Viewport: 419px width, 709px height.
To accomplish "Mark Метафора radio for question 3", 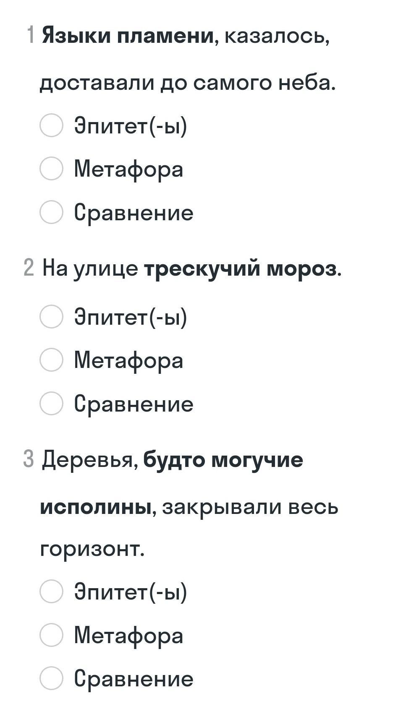I will [51, 635].
